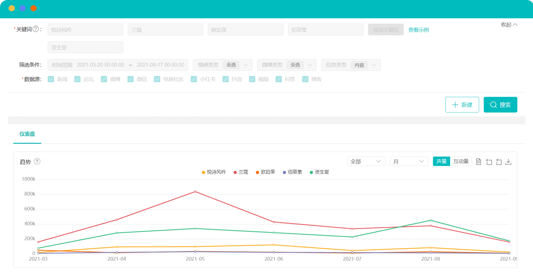This screenshot has width=533, height=272.
Task: Toggle the 问答 checkbox
Action: [278, 79]
